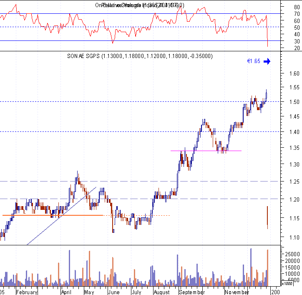Click the RSI 30 level axis label
Image resolution: width=302 pixels, height=295 pixels.
coord(297,41)
